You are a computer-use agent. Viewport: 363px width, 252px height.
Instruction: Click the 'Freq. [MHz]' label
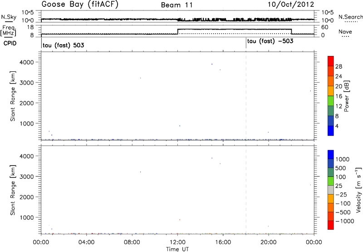point(9,30)
